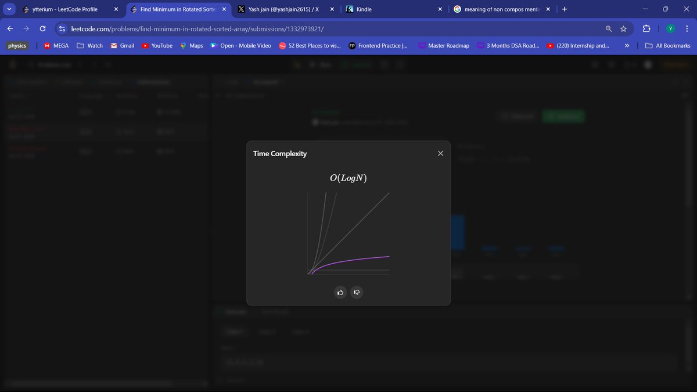Give thumbs up feedback on complexity chart
The height and width of the screenshot is (392, 697).
340,292
